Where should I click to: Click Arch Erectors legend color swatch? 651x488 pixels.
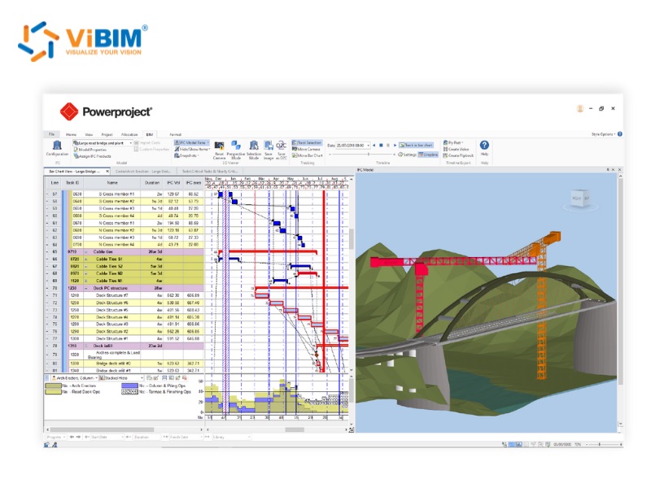click(53, 386)
